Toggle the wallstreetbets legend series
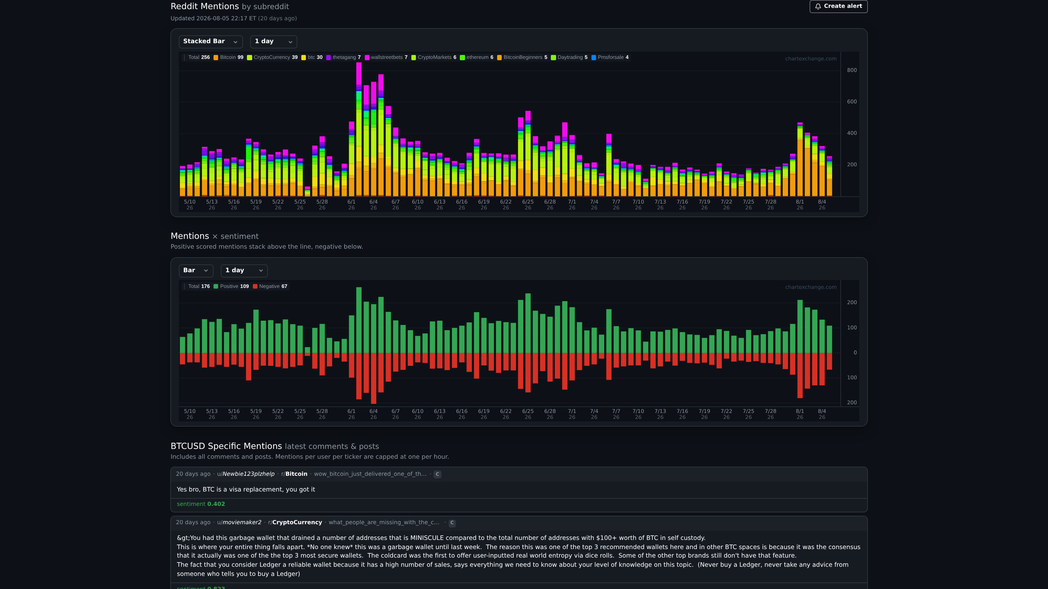 [x=386, y=57]
